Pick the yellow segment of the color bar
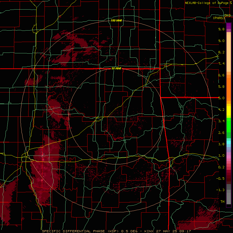The height and width of the screenshot is (233, 233). (x=229, y=111)
